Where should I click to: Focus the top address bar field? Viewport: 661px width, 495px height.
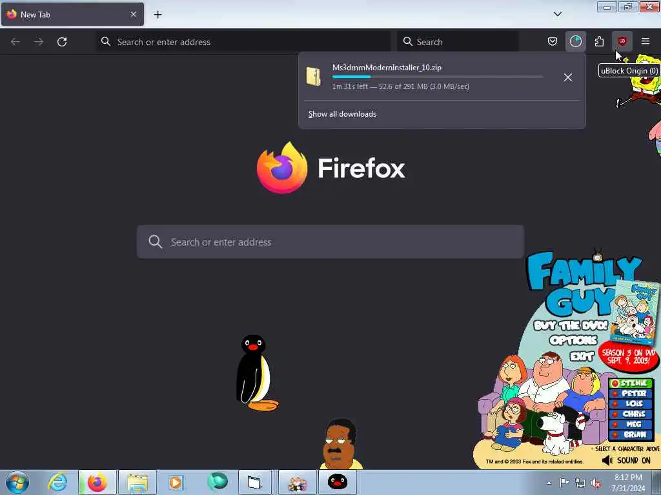coord(243,42)
